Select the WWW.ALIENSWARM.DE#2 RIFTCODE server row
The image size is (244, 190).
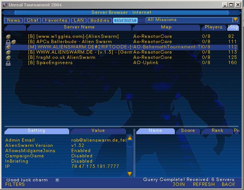121,47
